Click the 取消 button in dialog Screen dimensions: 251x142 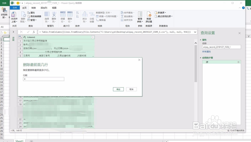132,89
